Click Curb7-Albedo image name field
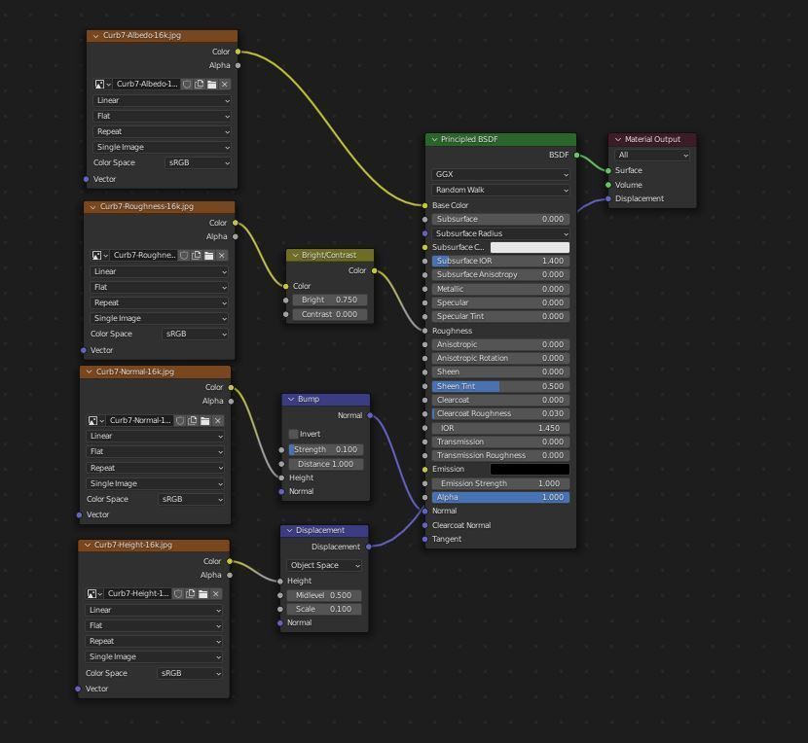 click(x=146, y=84)
